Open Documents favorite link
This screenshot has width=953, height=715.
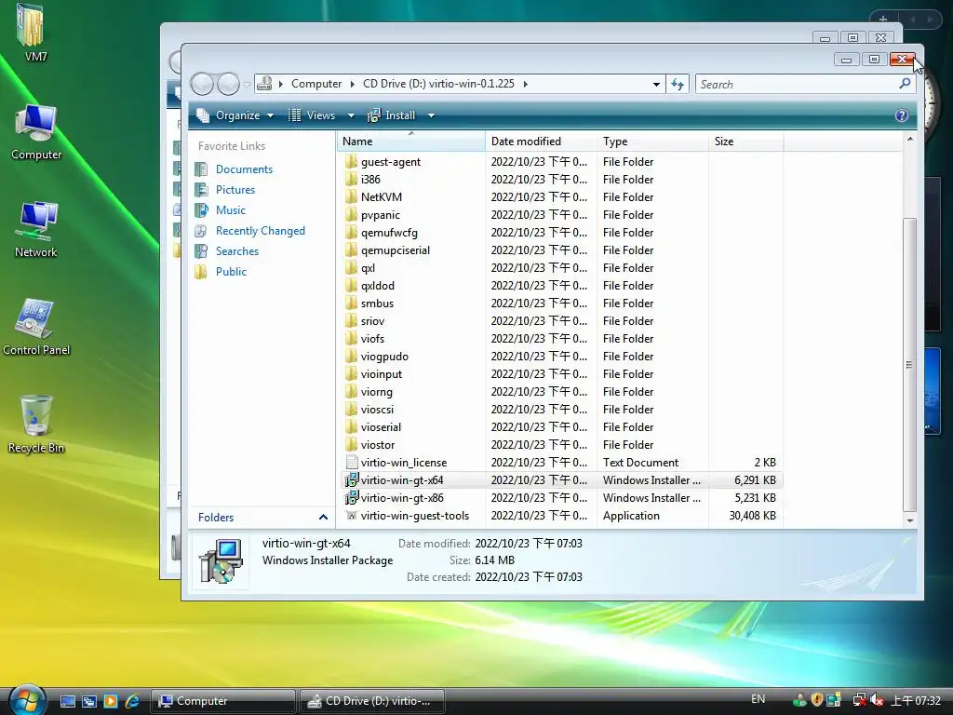(x=244, y=169)
